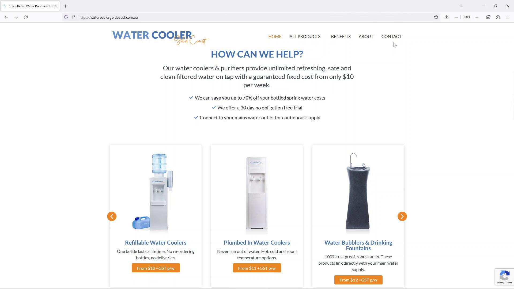Screen dimensions: 514x289
Task: Click the tracking protection shield icon
Action: pyautogui.click(x=66, y=17)
